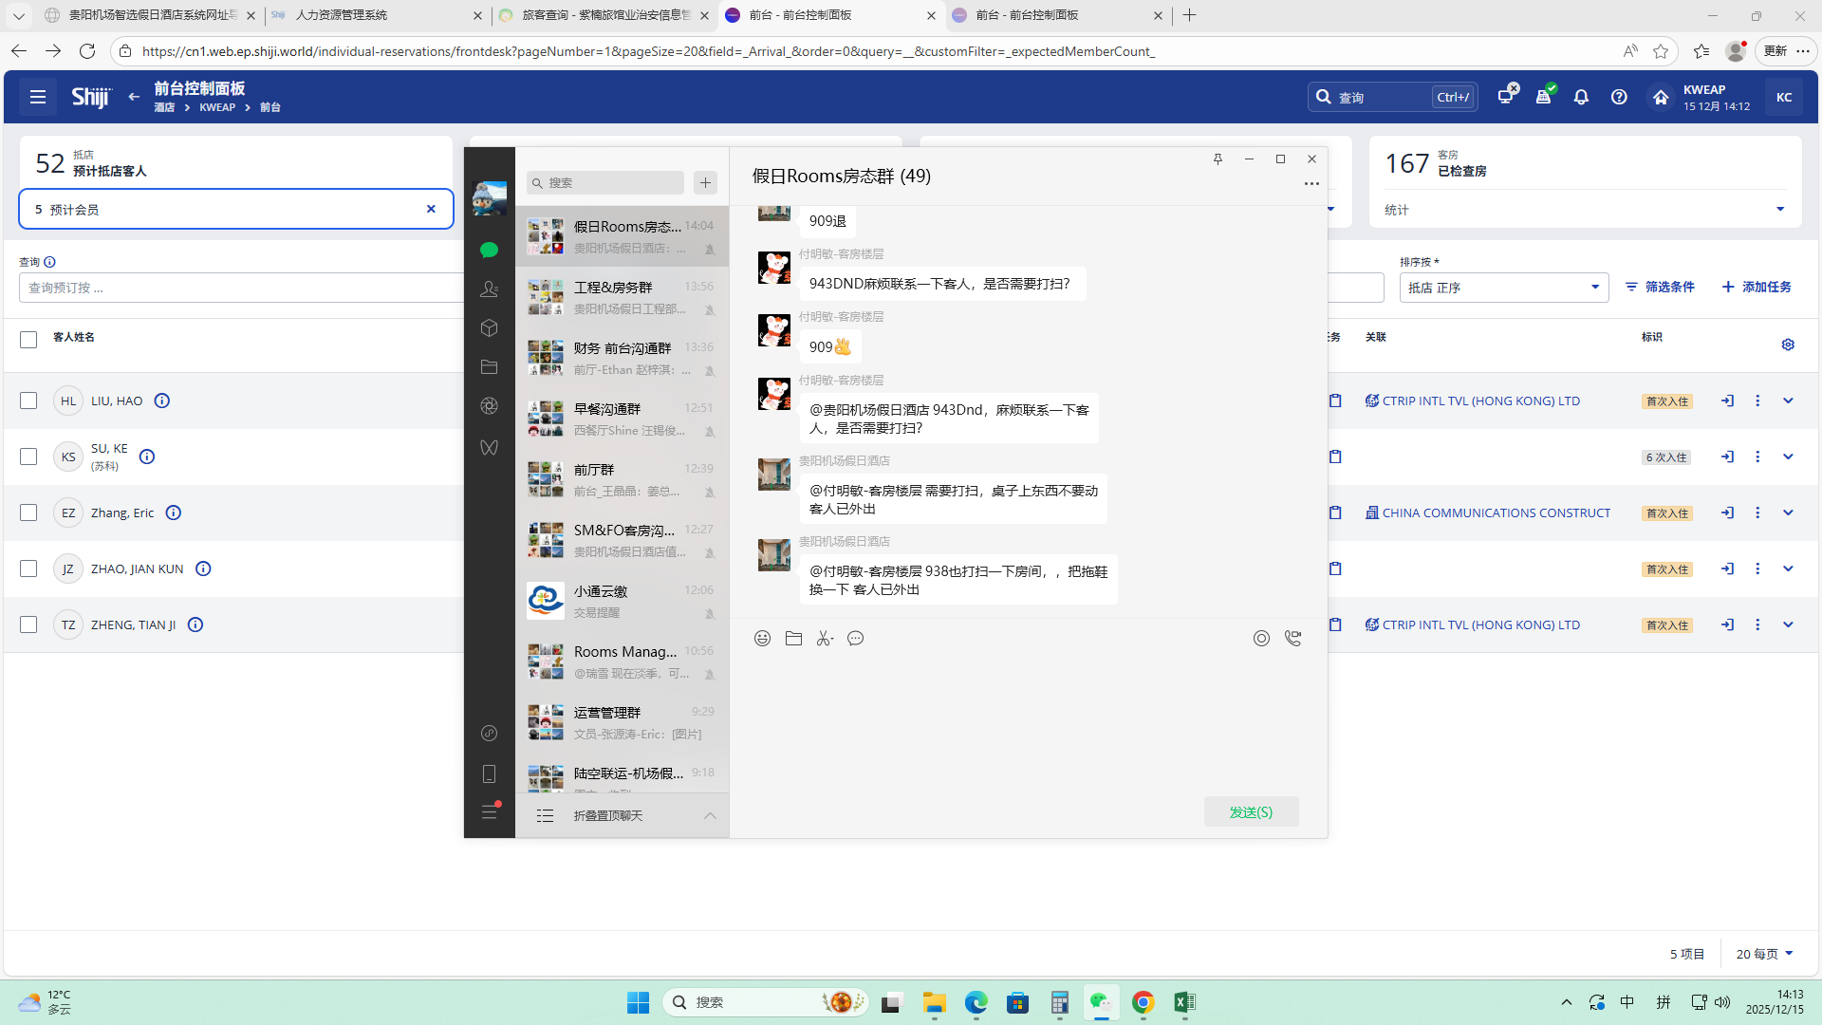
Task: Open the WeChat contacts sidebar icon
Action: tap(489, 289)
